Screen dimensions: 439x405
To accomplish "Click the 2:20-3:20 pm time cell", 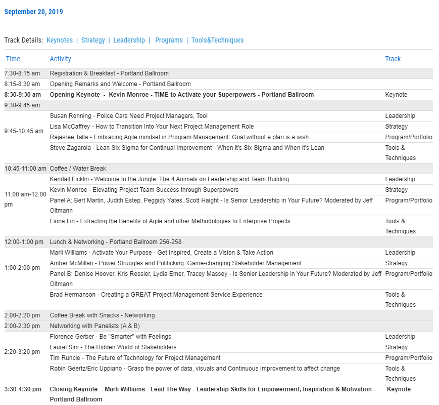I will 22,352.
